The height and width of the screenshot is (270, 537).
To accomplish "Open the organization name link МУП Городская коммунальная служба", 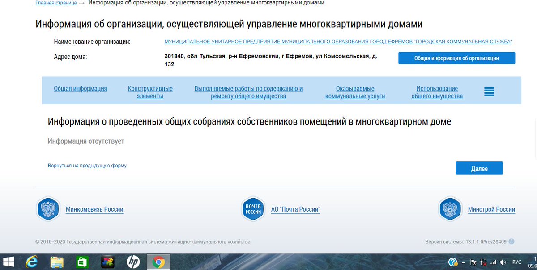I will [338, 42].
